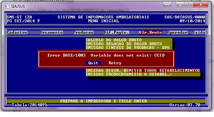Select CALCULO DO VALOR BRUTO entry
Image resolution: width=214 pixels, height=117 pixels.
129,40
